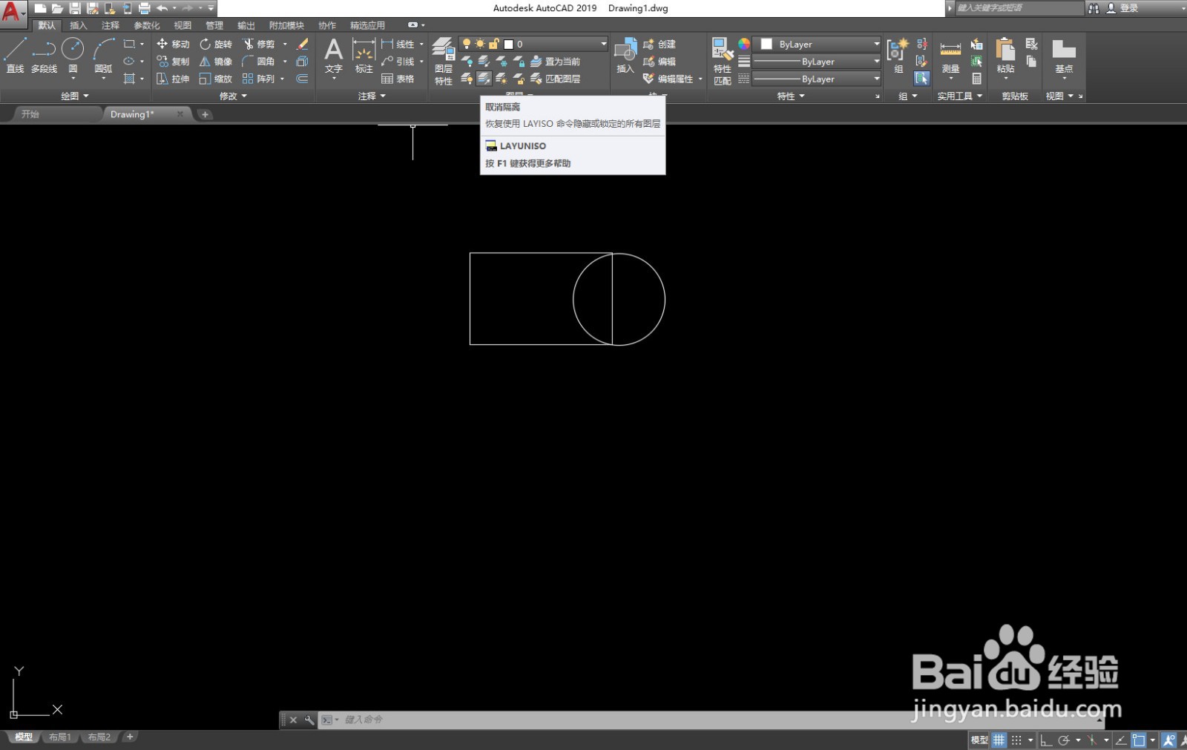The height and width of the screenshot is (750, 1187).
Task: Open the Parametric (参数化) ribbon tab
Action: 146,25
